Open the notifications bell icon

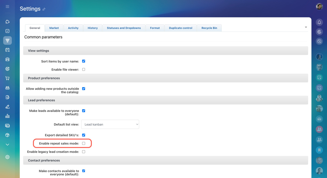tap(319, 22)
